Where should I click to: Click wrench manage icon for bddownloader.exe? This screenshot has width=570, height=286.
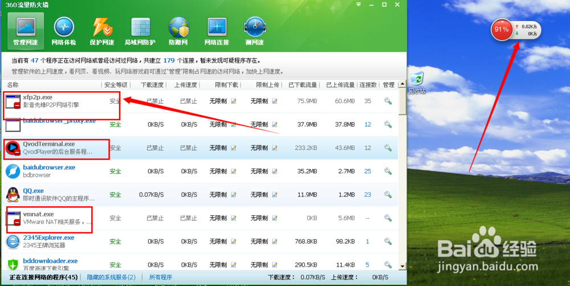388,264
